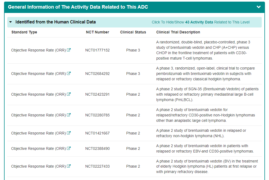Collapse the General Information panel chevron
This screenshot has height=180, width=269.
coord(259,7)
